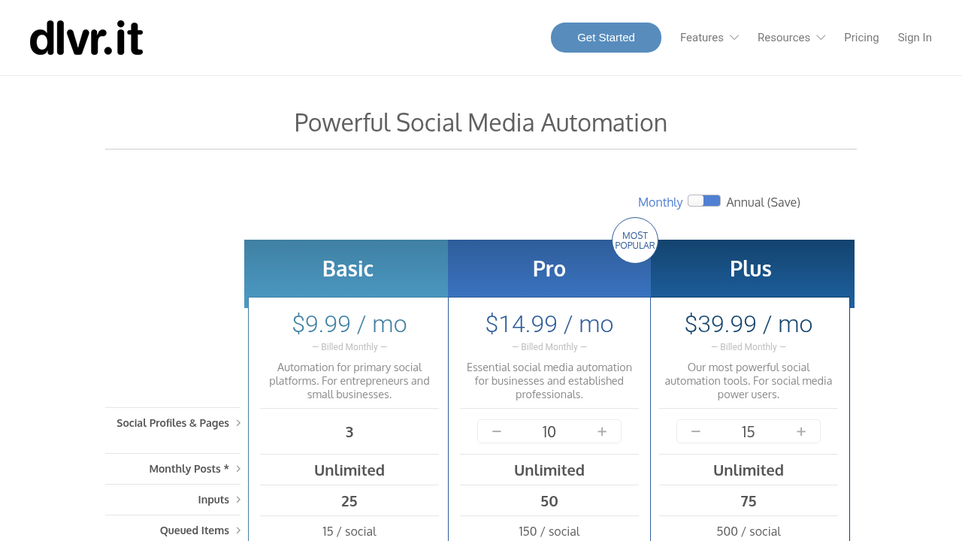Click Unlimited monthly posts under Plus
The width and height of the screenshot is (962, 541).
click(749, 470)
